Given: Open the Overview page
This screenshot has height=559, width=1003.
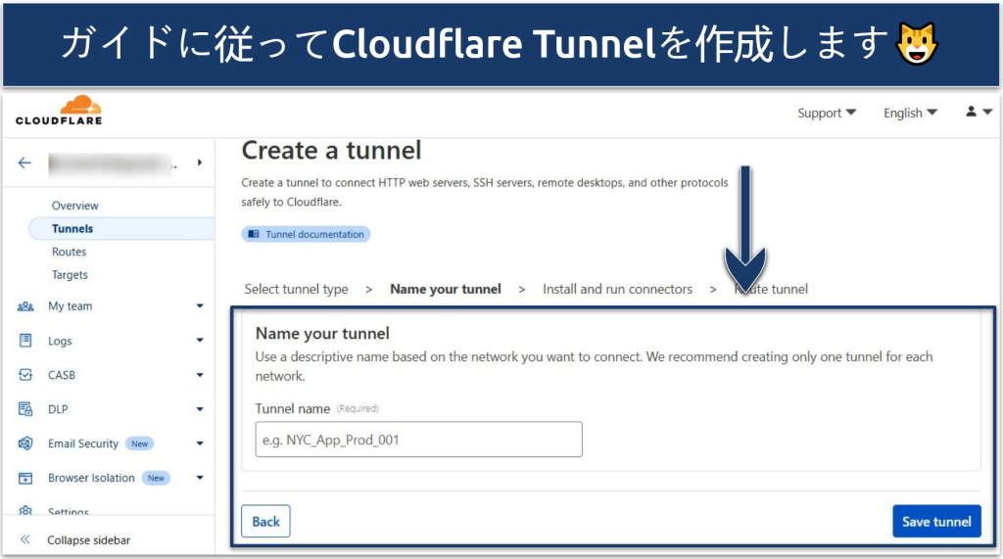Looking at the screenshot, I should coord(74,206).
